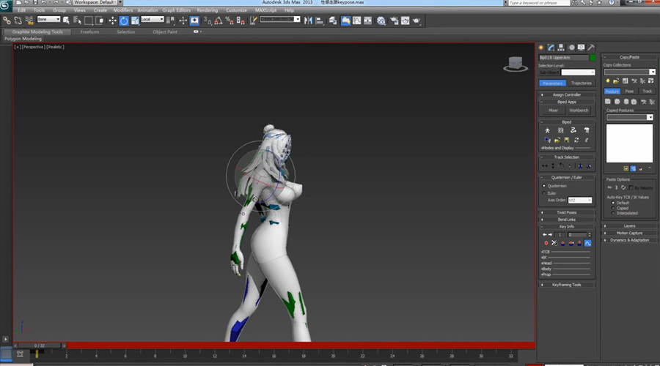Open the Graph Editors menu
This screenshot has width=660, height=366.
point(175,10)
